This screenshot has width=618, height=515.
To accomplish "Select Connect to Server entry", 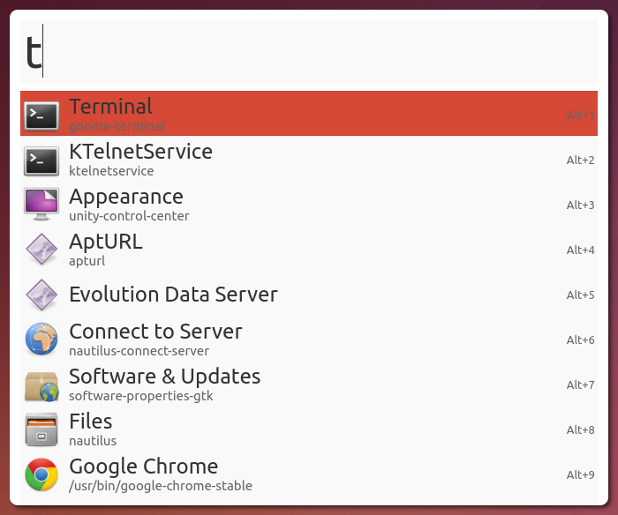I will pos(155,332).
